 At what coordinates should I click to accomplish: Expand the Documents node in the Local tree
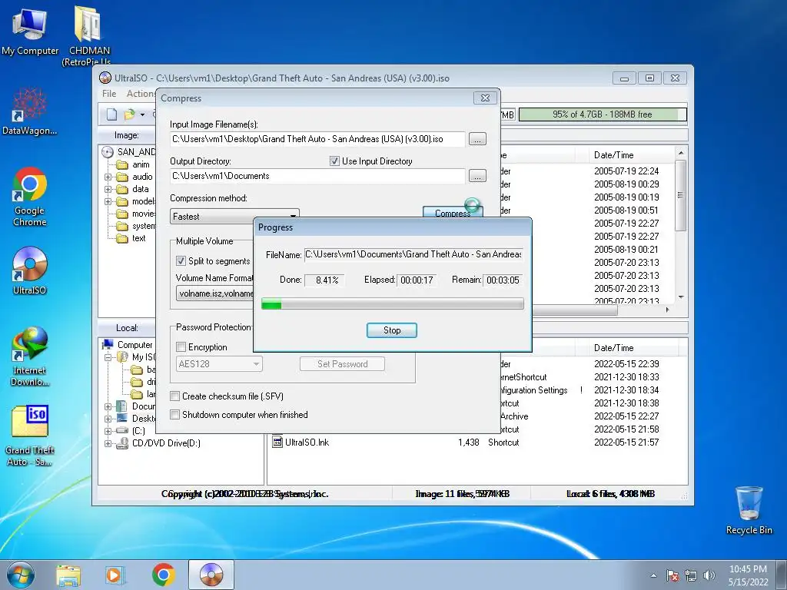coord(108,406)
